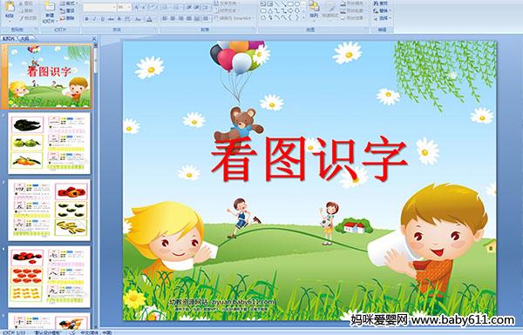This screenshot has height=335, width=523.
Task: Toggle Bold formatting
Action: pos(86,19)
